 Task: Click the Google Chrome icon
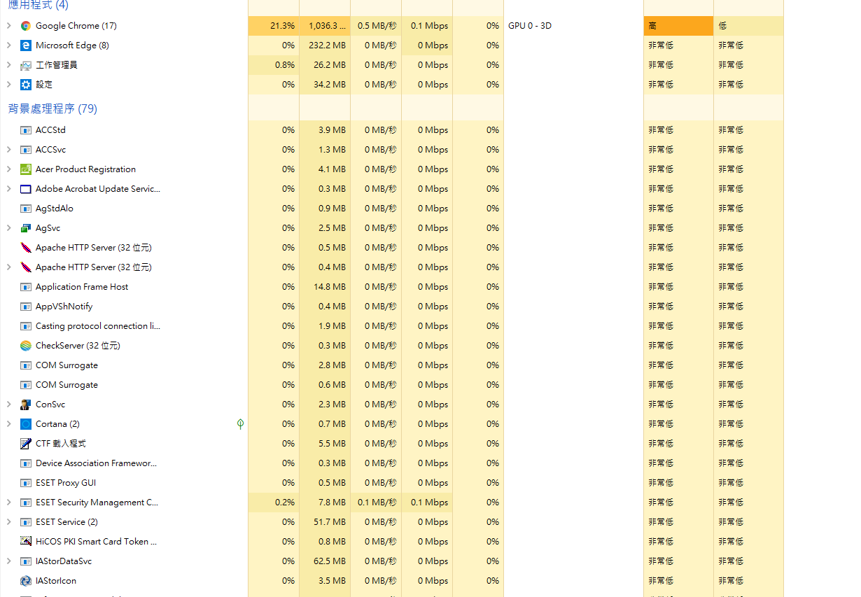tap(26, 26)
